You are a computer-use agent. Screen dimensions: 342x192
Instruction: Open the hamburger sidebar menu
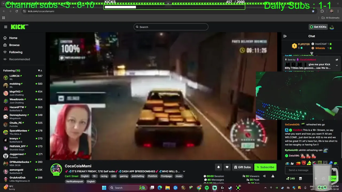click(6, 27)
